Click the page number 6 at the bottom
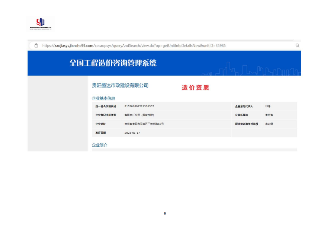331x232 pixels. (165, 213)
